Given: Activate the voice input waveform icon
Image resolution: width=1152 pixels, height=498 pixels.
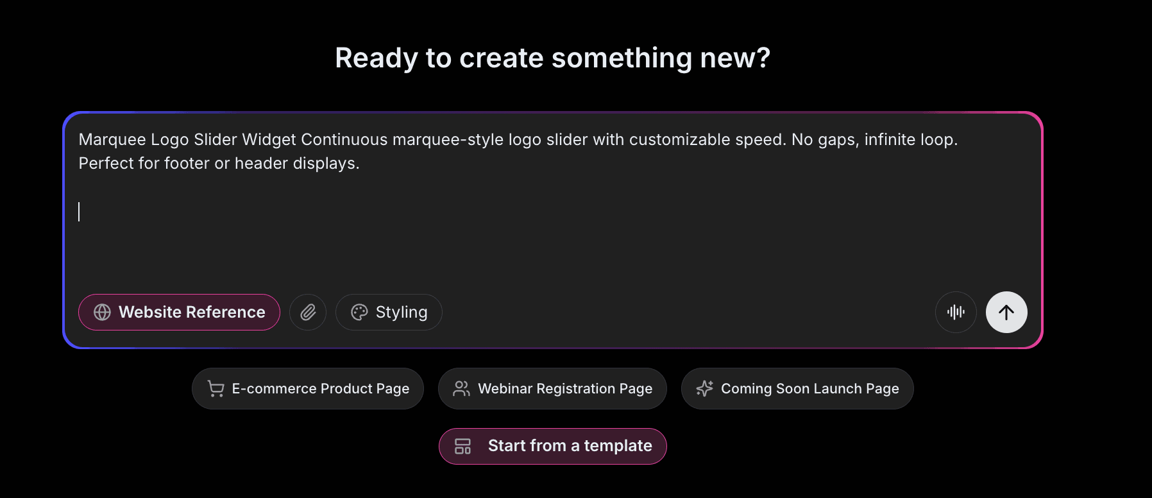Looking at the screenshot, I should click(956, 312).
